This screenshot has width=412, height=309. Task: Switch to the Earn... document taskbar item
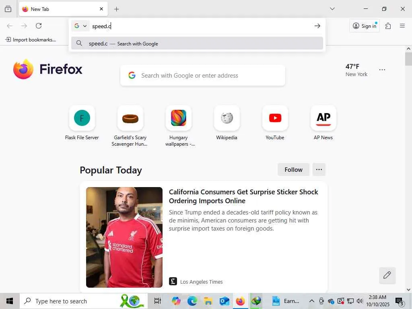click(285, 301)
